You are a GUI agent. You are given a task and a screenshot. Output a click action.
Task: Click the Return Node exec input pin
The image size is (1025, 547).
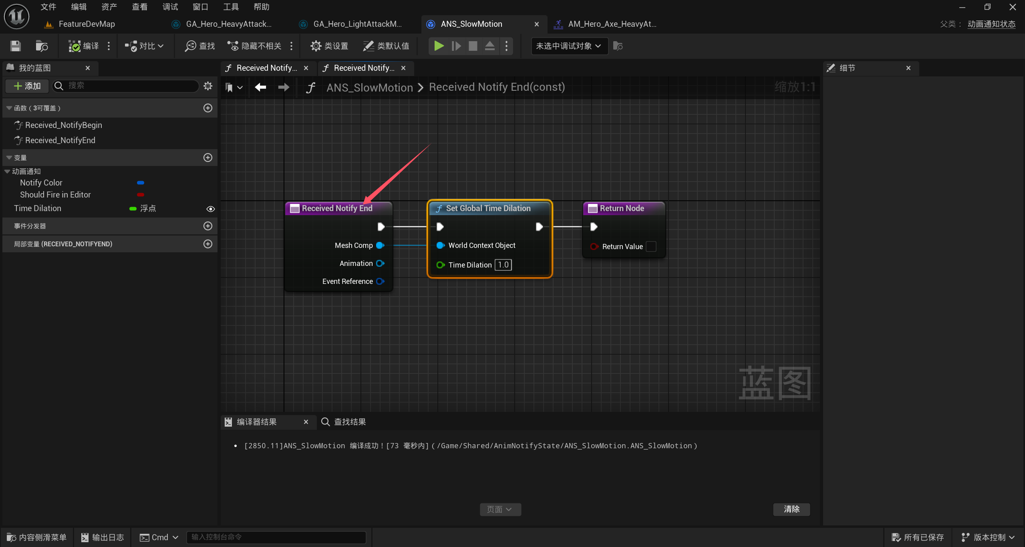[594, 227]
